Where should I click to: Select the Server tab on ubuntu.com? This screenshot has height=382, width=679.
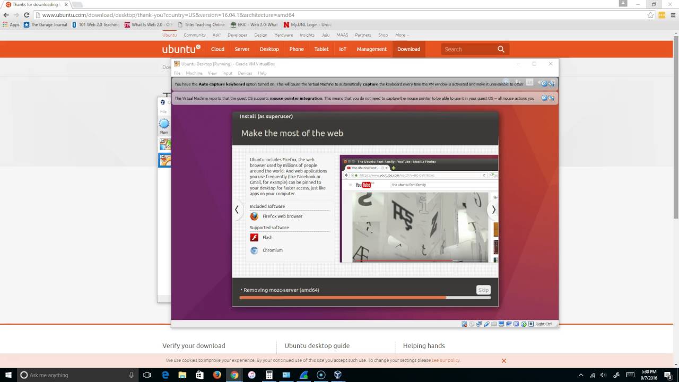[242, 49]
